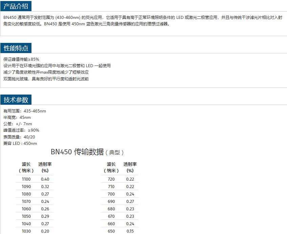Select the 0.40 transmittance value
This screenshot has width=287, height=234.
coord(45,179)
